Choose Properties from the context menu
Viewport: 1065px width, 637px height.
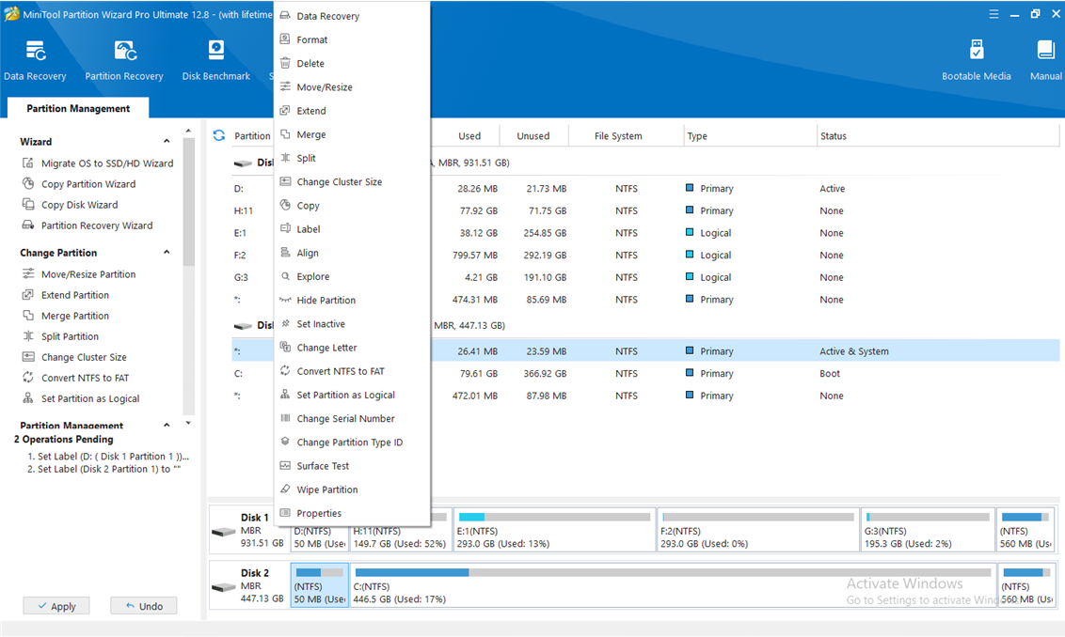click(x=352, y=514)
